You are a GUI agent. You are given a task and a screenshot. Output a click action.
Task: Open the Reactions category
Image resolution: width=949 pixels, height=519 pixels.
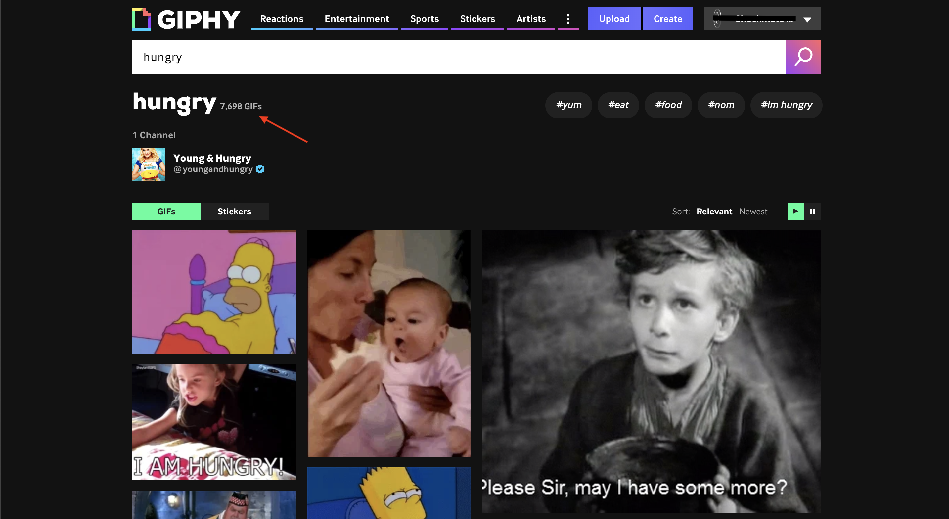point(282,19)
